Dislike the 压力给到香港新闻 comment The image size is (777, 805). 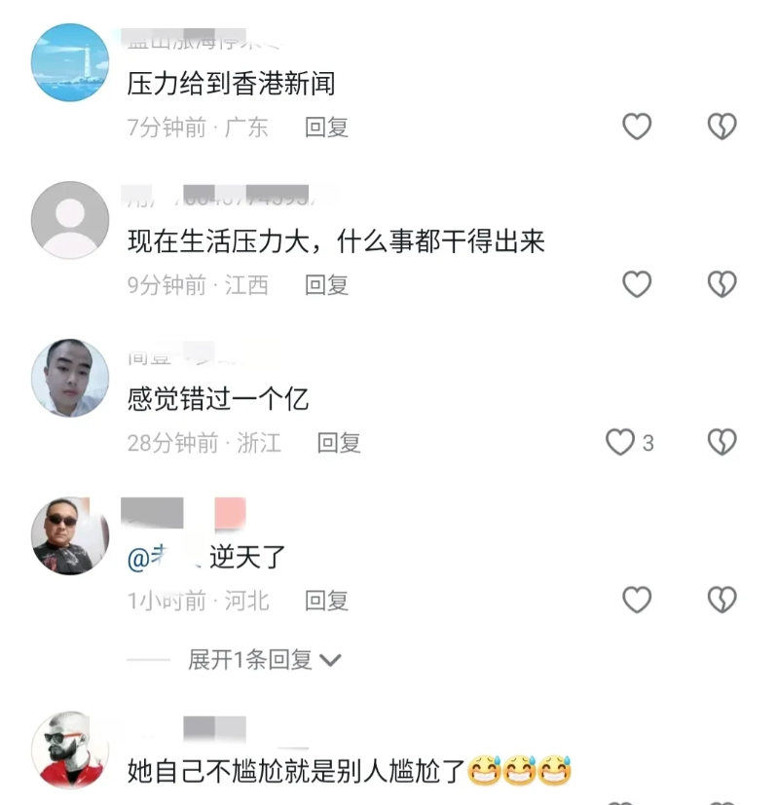pyautogui.click(x=722, y=127)
